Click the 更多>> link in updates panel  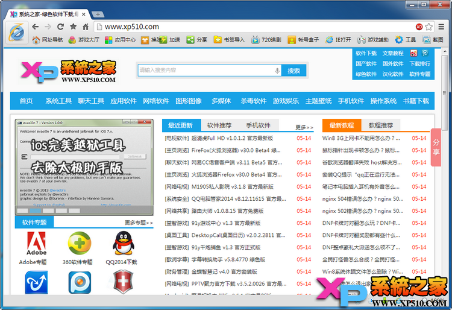[x=304, y=127]
